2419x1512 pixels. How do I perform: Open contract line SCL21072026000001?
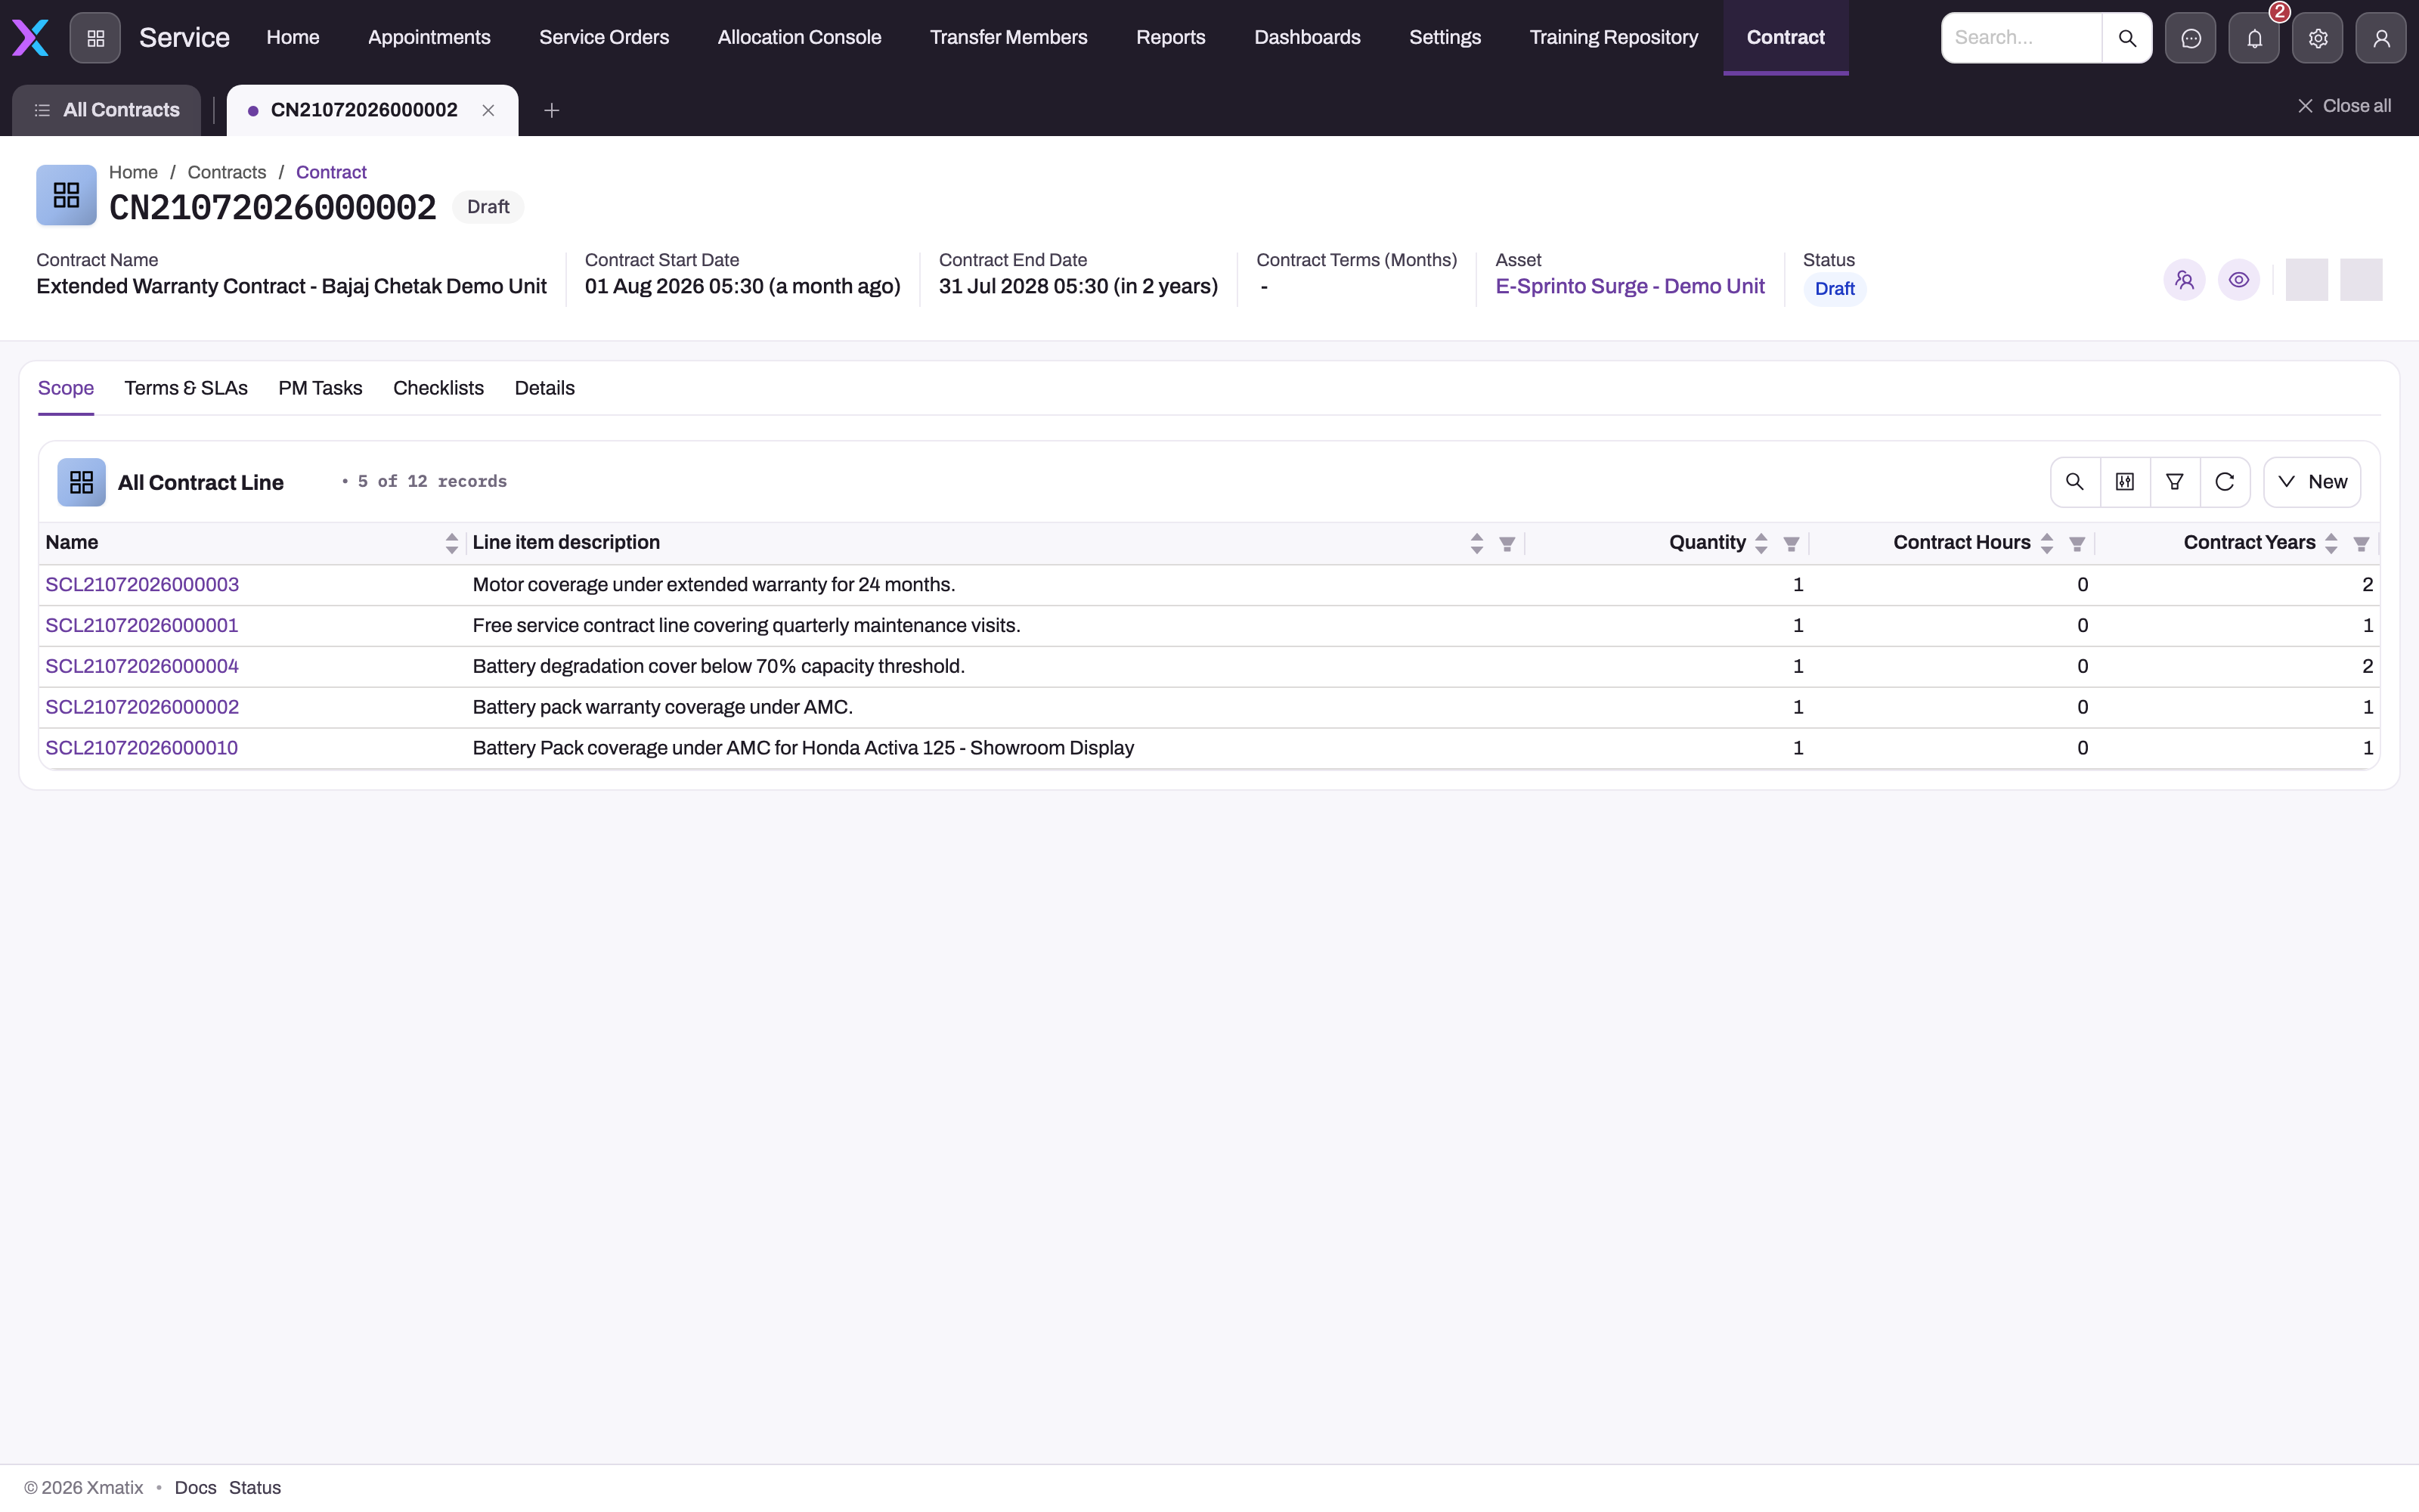pos(142,626)
